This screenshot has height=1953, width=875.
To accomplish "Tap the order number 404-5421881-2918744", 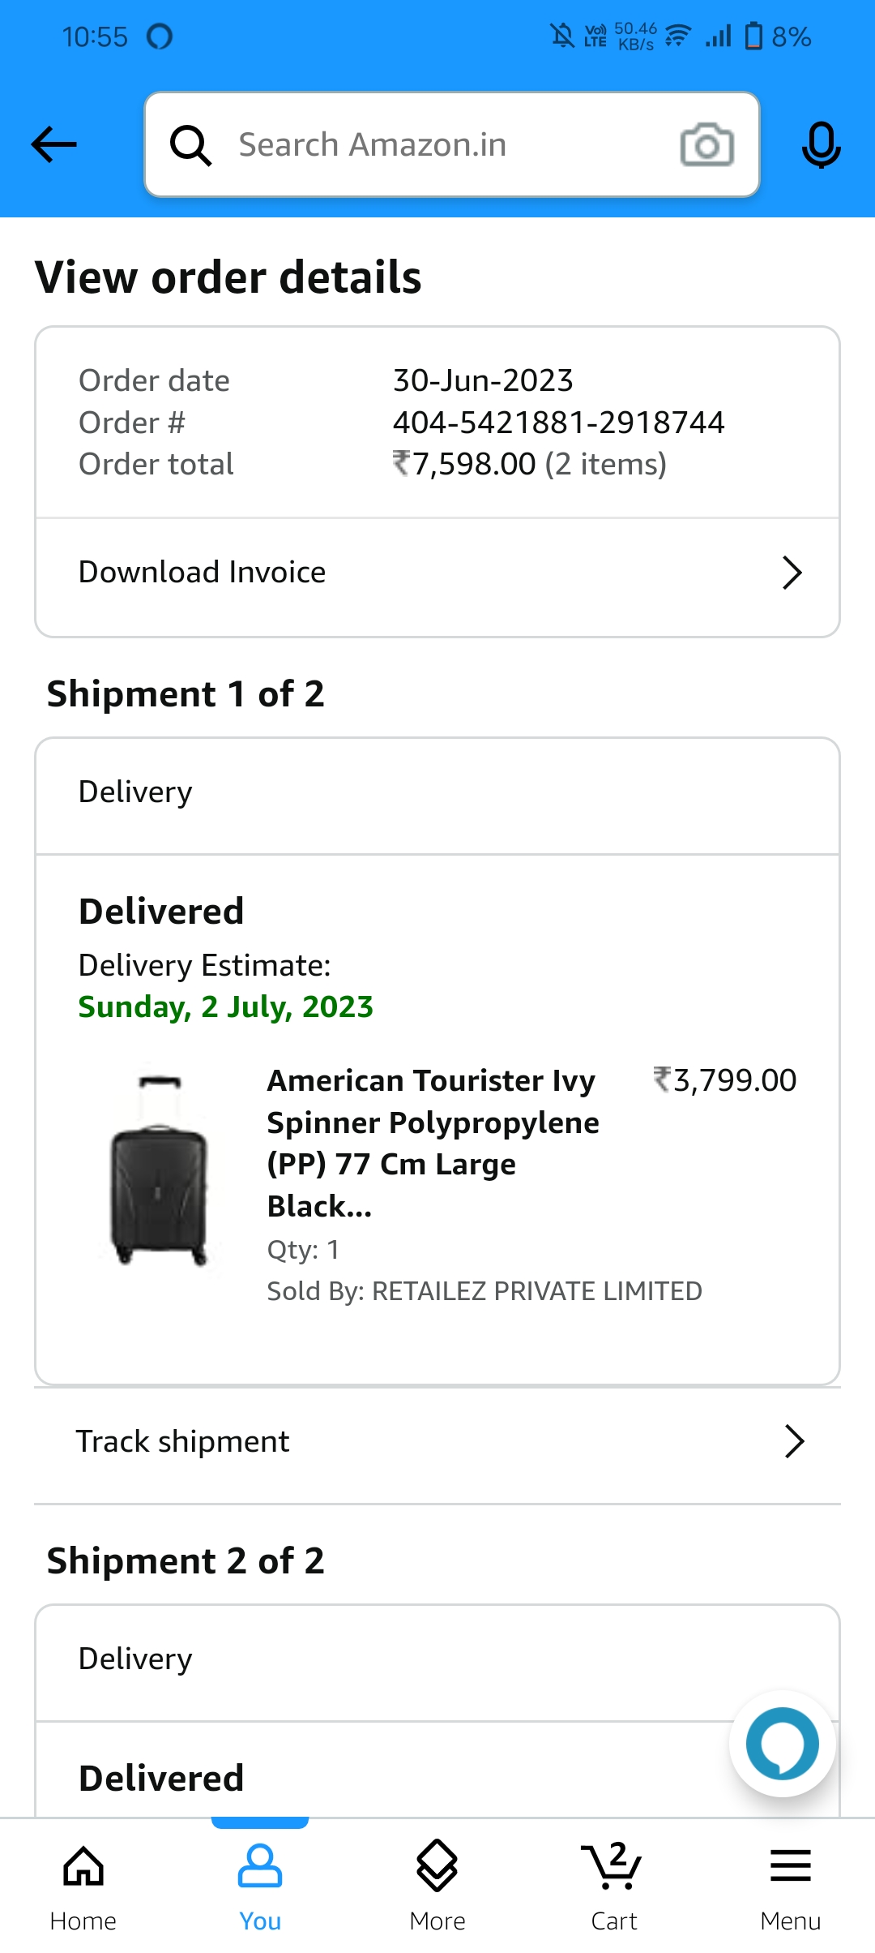I will tap(558, 423).
